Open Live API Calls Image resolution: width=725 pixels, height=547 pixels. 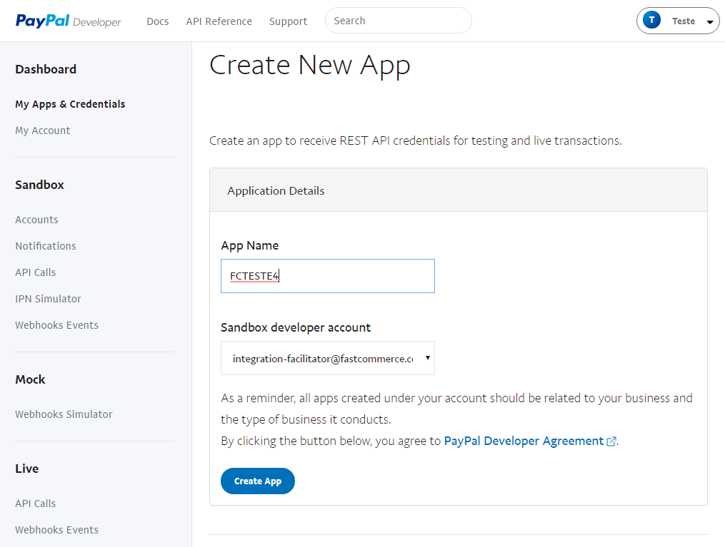coord(35,503)
